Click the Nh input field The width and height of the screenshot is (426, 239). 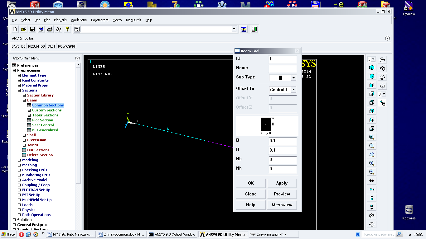click(x=283, y=169)
